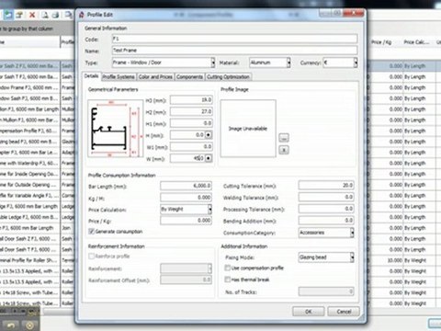
Task: Click the Image Unavailable placeholder box
Action: tap(248, 129)
